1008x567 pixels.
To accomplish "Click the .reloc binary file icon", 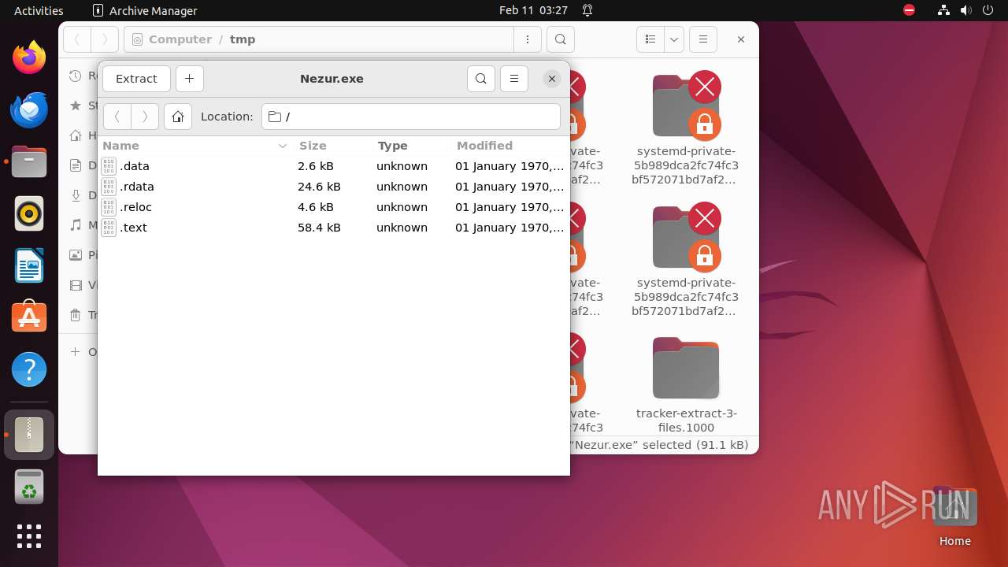I will tap(109, 207).
